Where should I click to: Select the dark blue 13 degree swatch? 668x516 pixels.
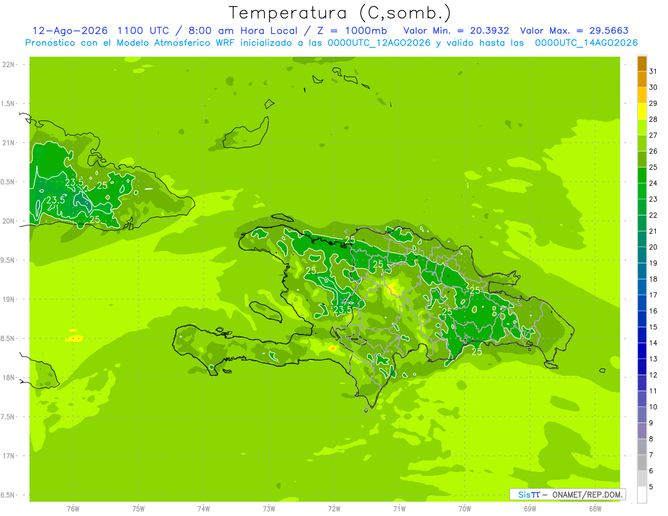click(642, 351)
